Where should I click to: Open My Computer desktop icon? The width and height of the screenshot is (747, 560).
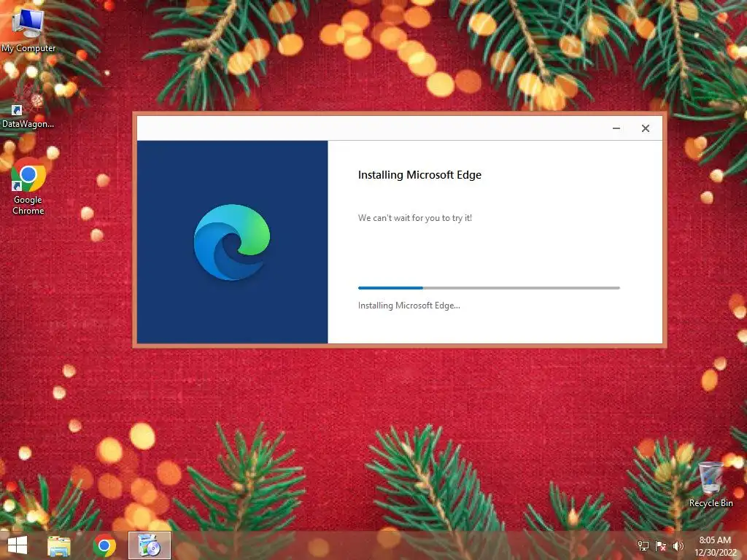coord(28,29)
